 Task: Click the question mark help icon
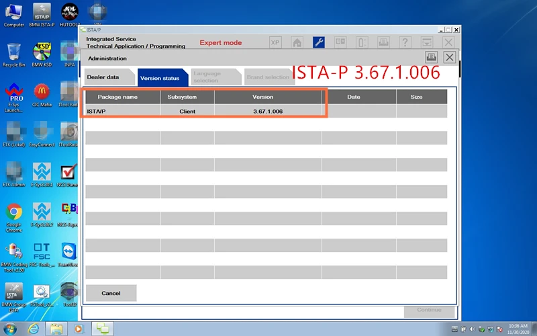click(x=405, y=42)
